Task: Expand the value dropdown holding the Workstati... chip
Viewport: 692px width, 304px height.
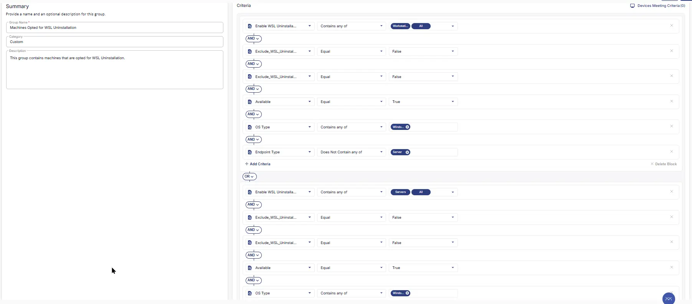Action: coord(453,26)
